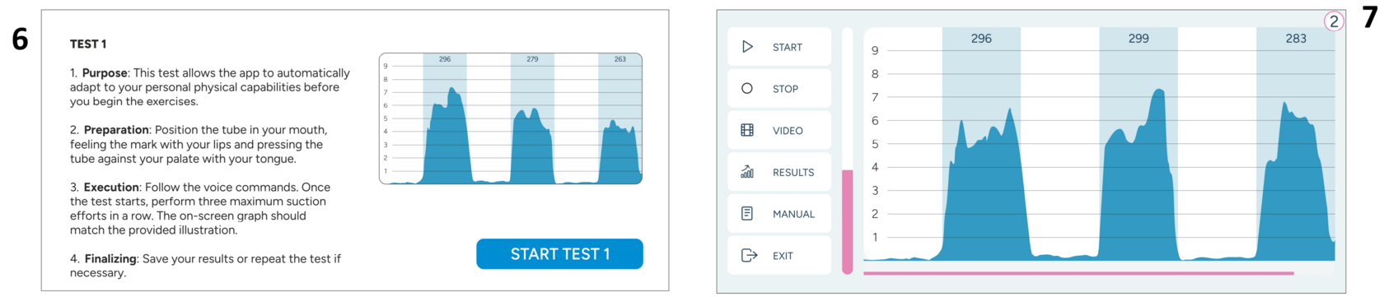Click the pink vertical level bar
The image size is (1384, 297).
[x=847, y=221]
